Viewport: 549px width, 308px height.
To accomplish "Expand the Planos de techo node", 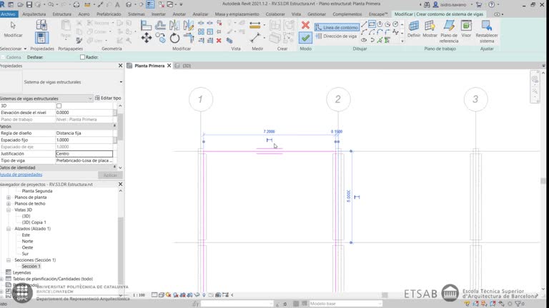I will coord(9,203).
